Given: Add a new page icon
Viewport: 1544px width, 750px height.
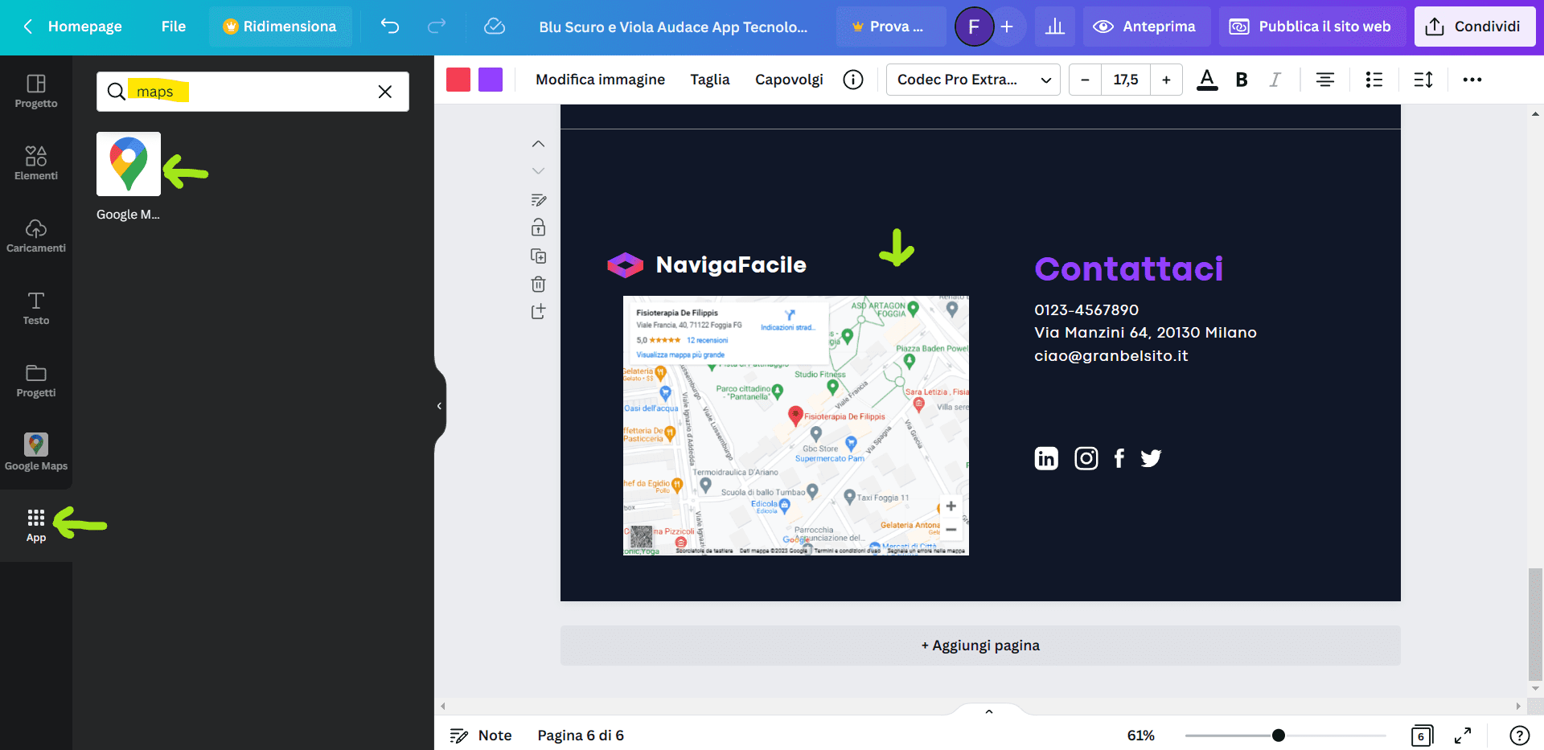Looking at the screenshot, I should tap(539, 311).
